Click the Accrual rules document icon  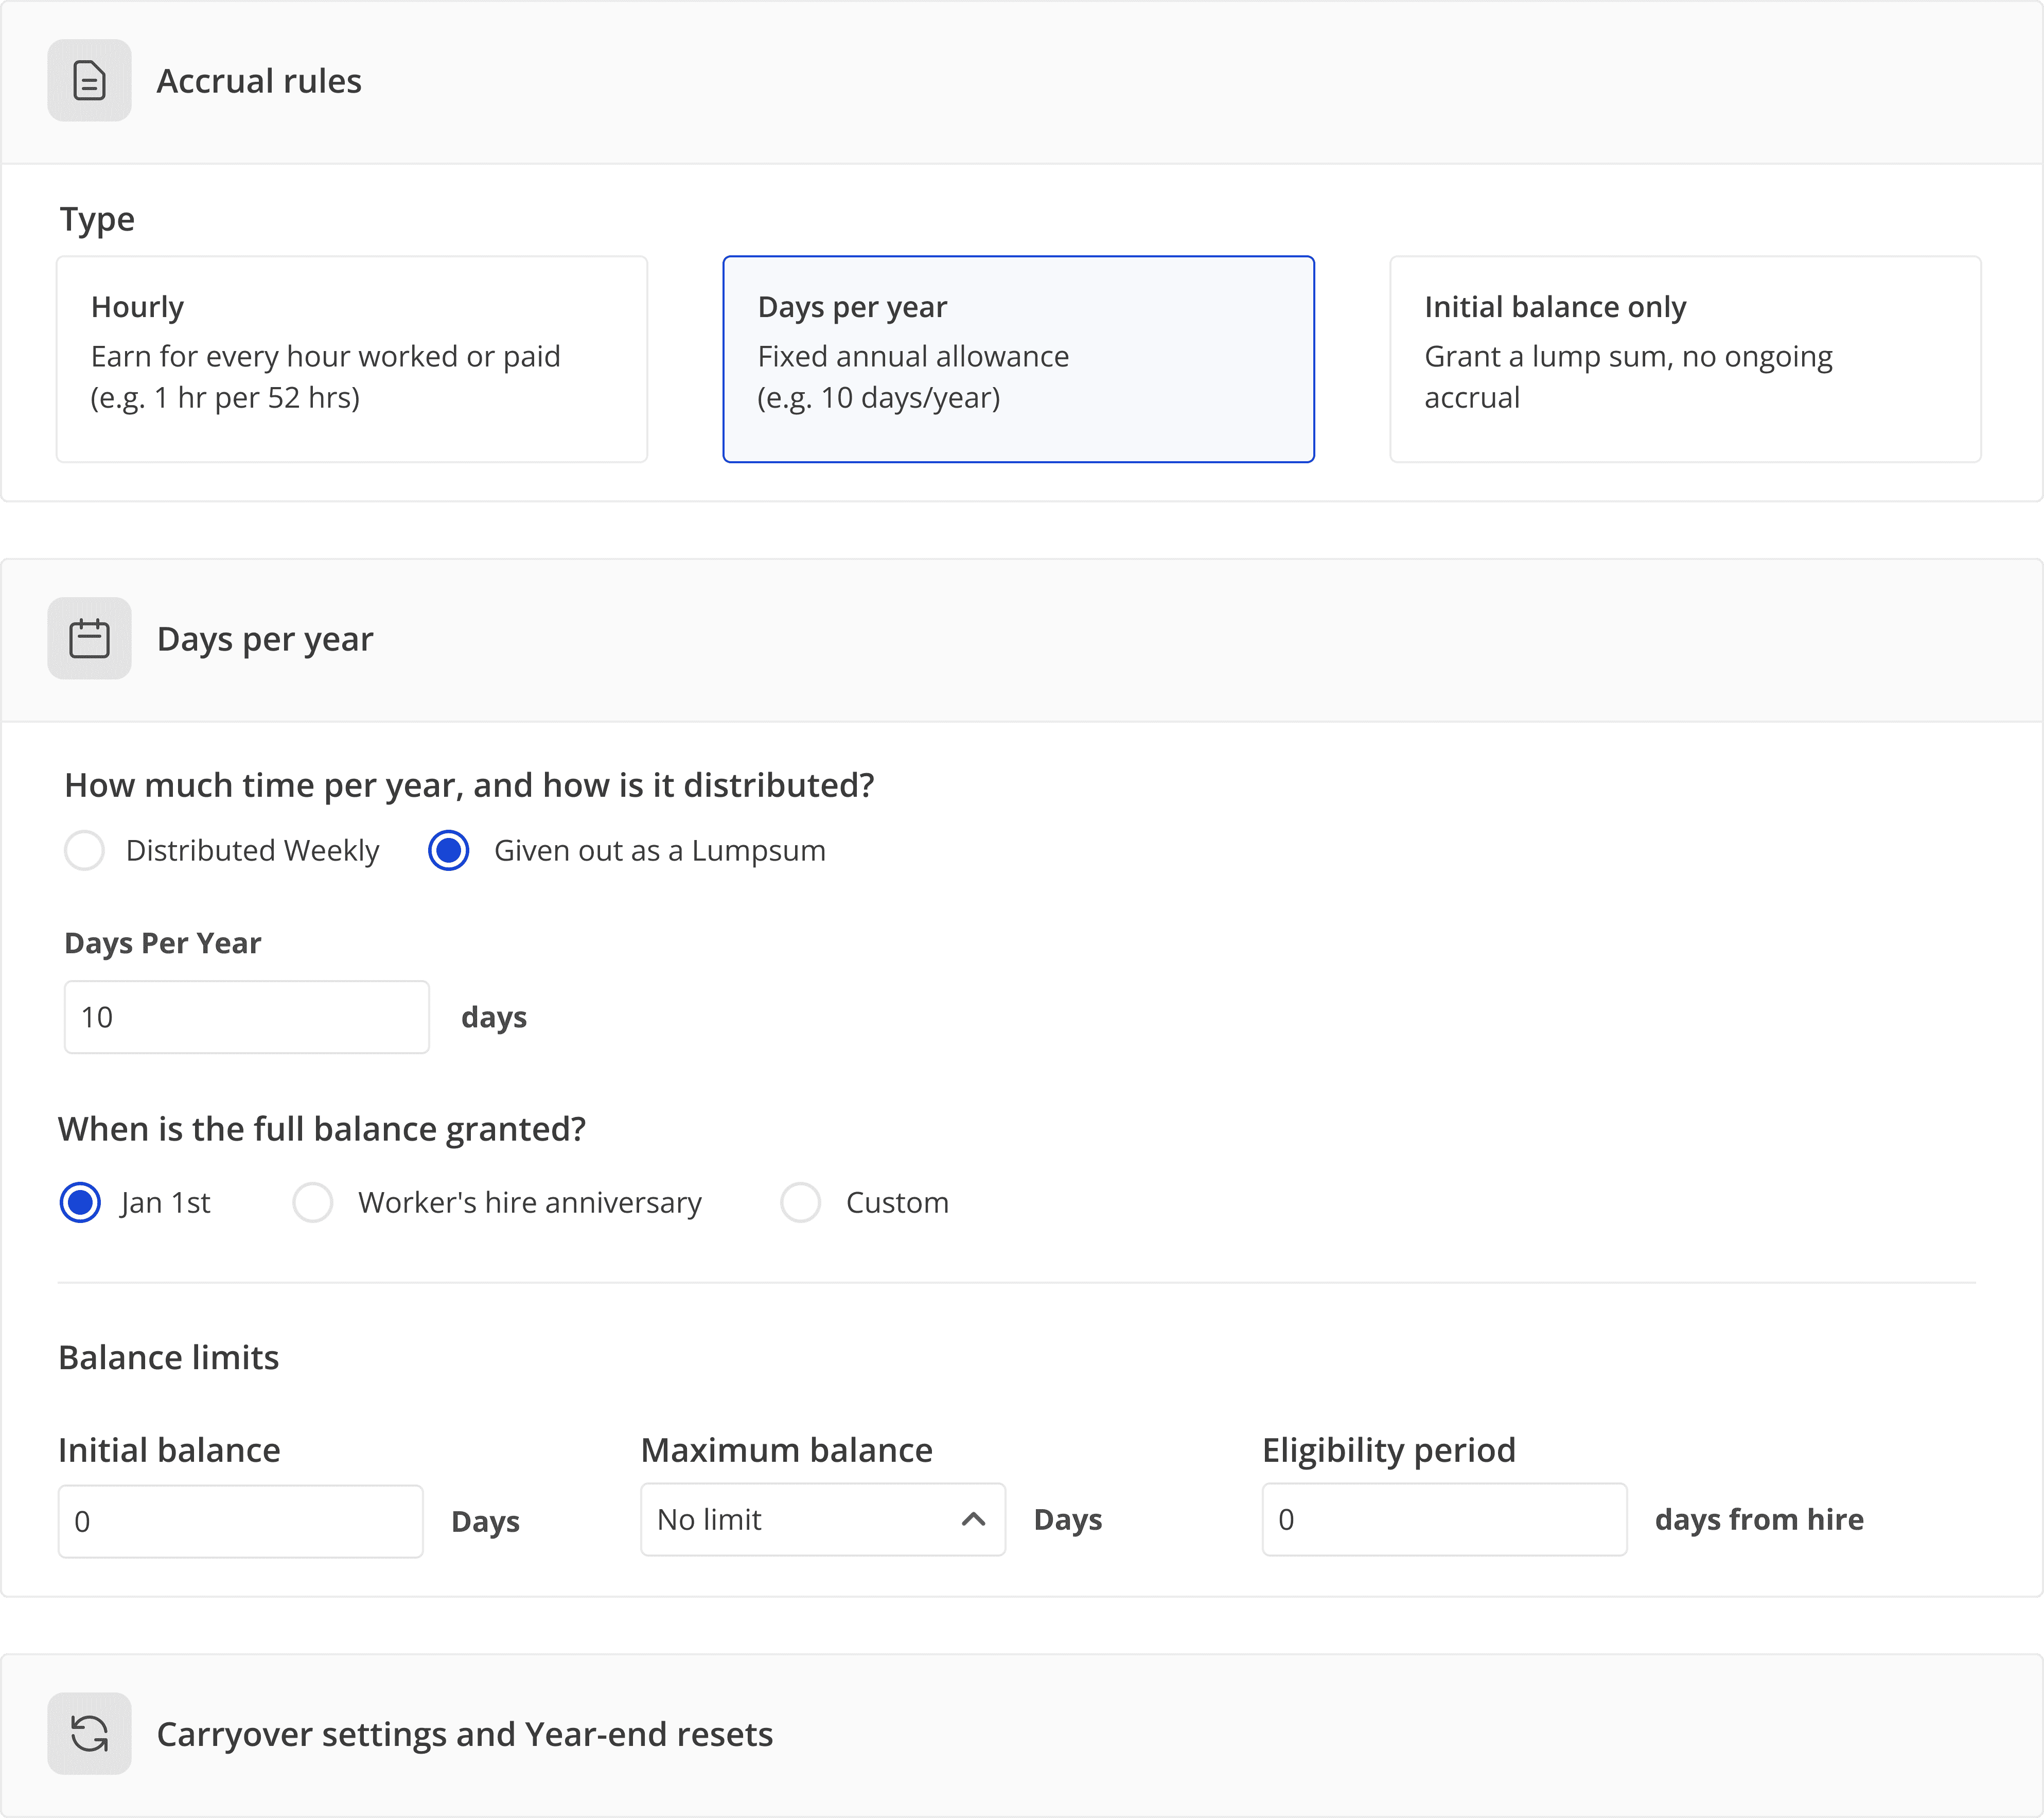point(89,80)
